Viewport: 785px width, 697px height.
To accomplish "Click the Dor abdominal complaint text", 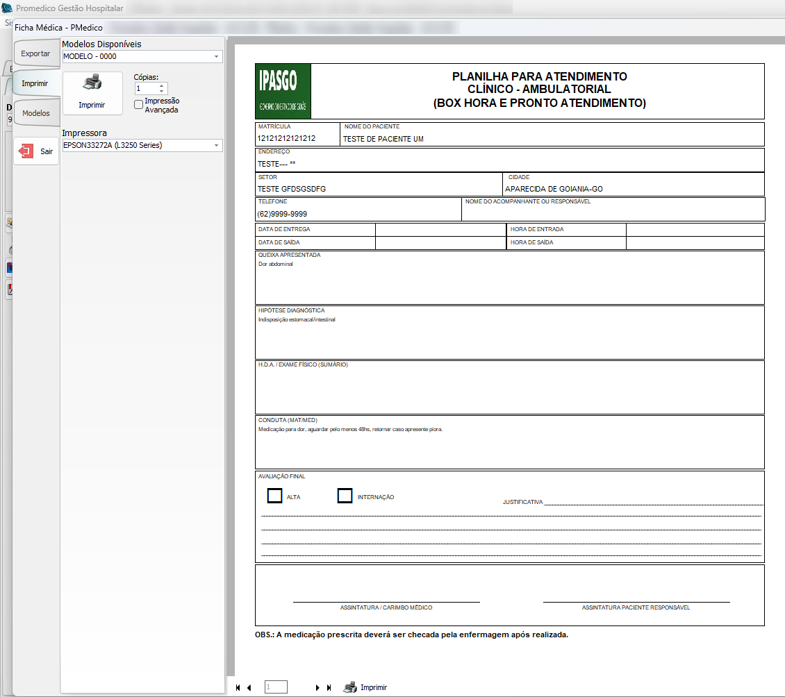I will [x=275, y=264].
